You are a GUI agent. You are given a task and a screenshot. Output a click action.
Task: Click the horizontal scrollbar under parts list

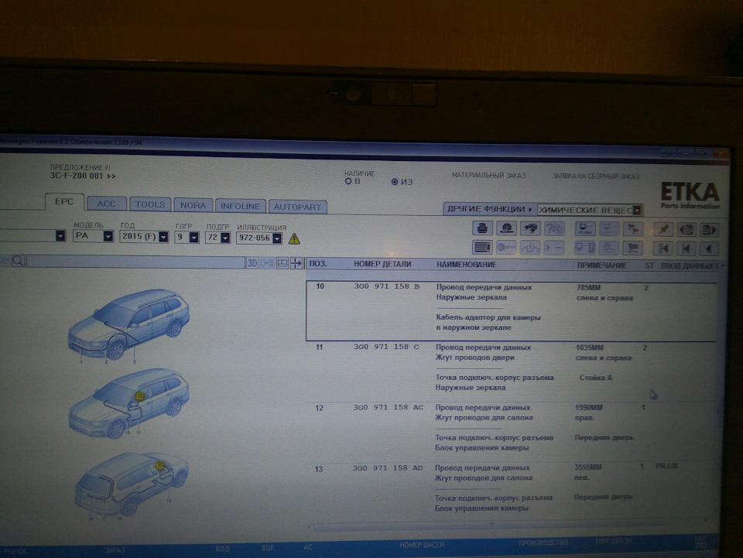click(x=488, y=525)
